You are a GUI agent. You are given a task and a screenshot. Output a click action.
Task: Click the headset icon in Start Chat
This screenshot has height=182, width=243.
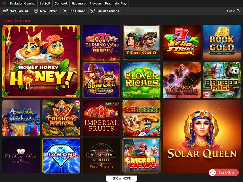pos(213,172)
